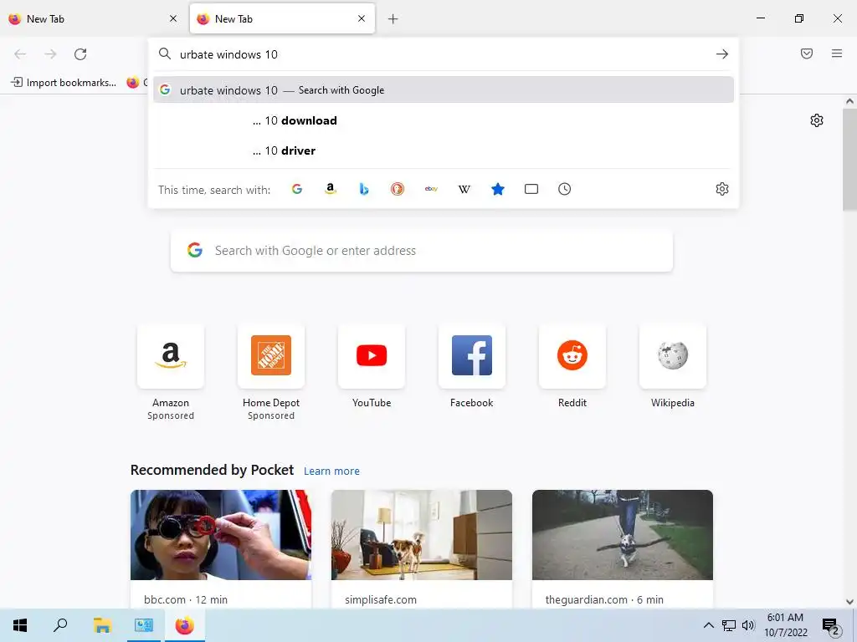Open network status tray icon
857x642 pixels.
tap(729, 625)
